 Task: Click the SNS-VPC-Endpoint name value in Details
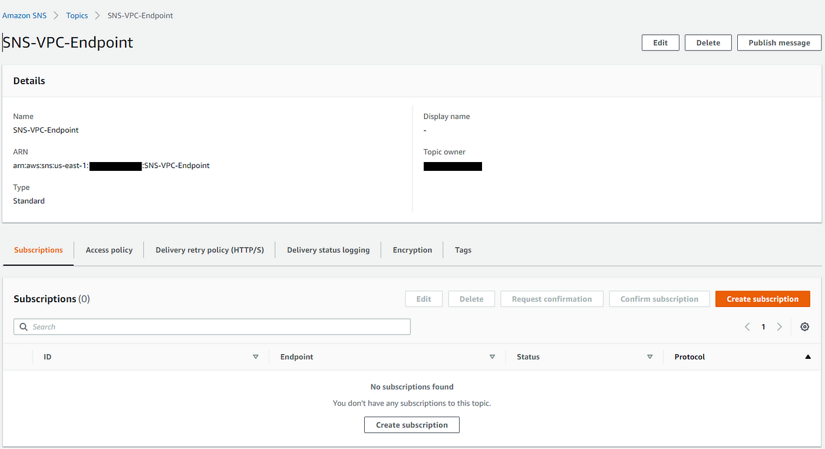[46, 130]
